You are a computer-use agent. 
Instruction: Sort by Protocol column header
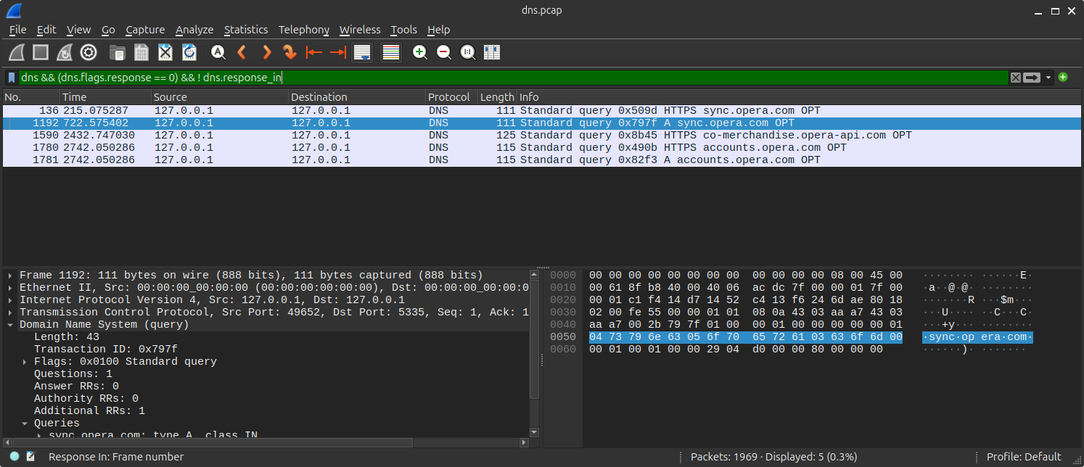pos(451,97)
